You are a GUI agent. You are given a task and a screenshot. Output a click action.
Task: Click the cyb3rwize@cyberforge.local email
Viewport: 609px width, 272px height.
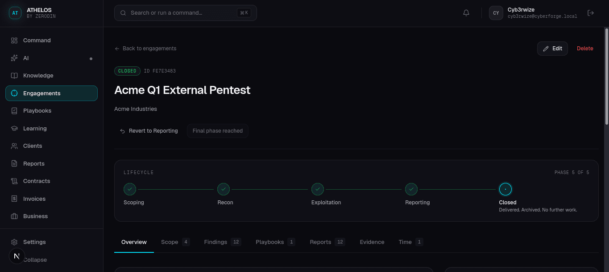click(542, 16)
